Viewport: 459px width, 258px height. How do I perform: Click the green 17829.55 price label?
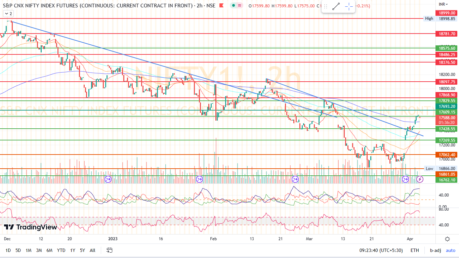(447, 100)
